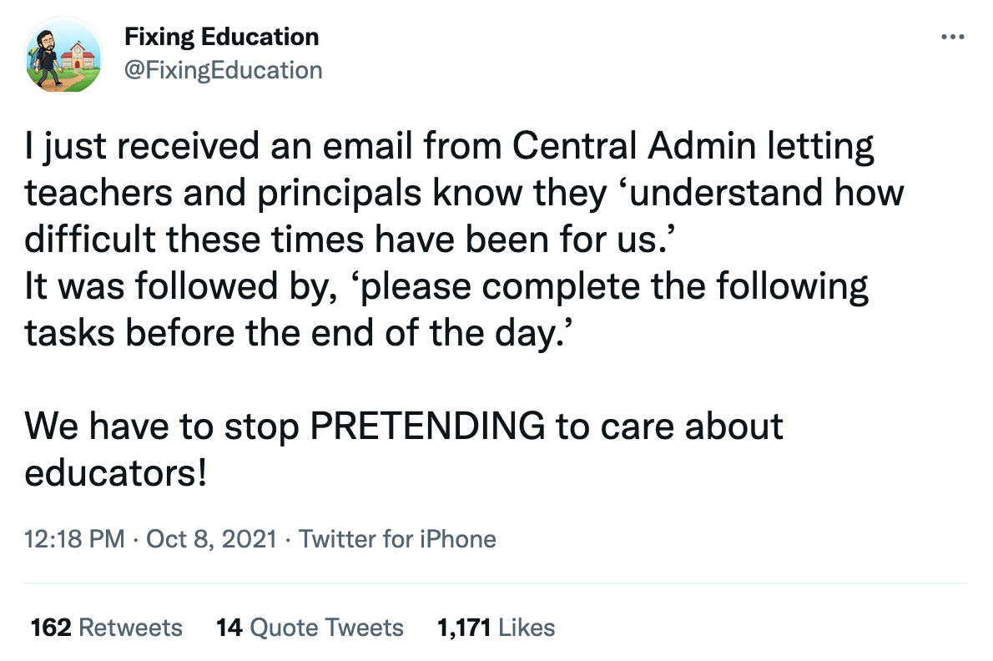View the 162 Retweets list
993x661 pixels.
[107, 628]
